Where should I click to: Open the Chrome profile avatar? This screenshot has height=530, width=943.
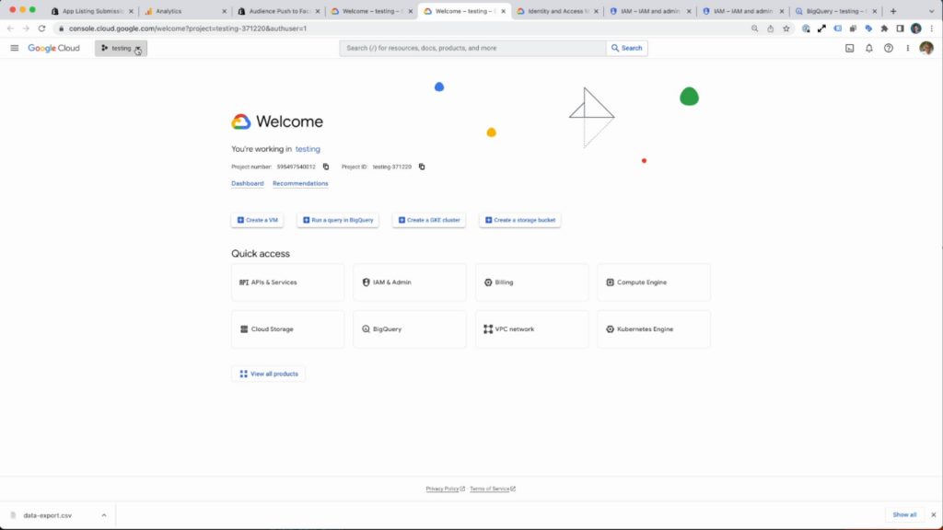coord(916,29)
